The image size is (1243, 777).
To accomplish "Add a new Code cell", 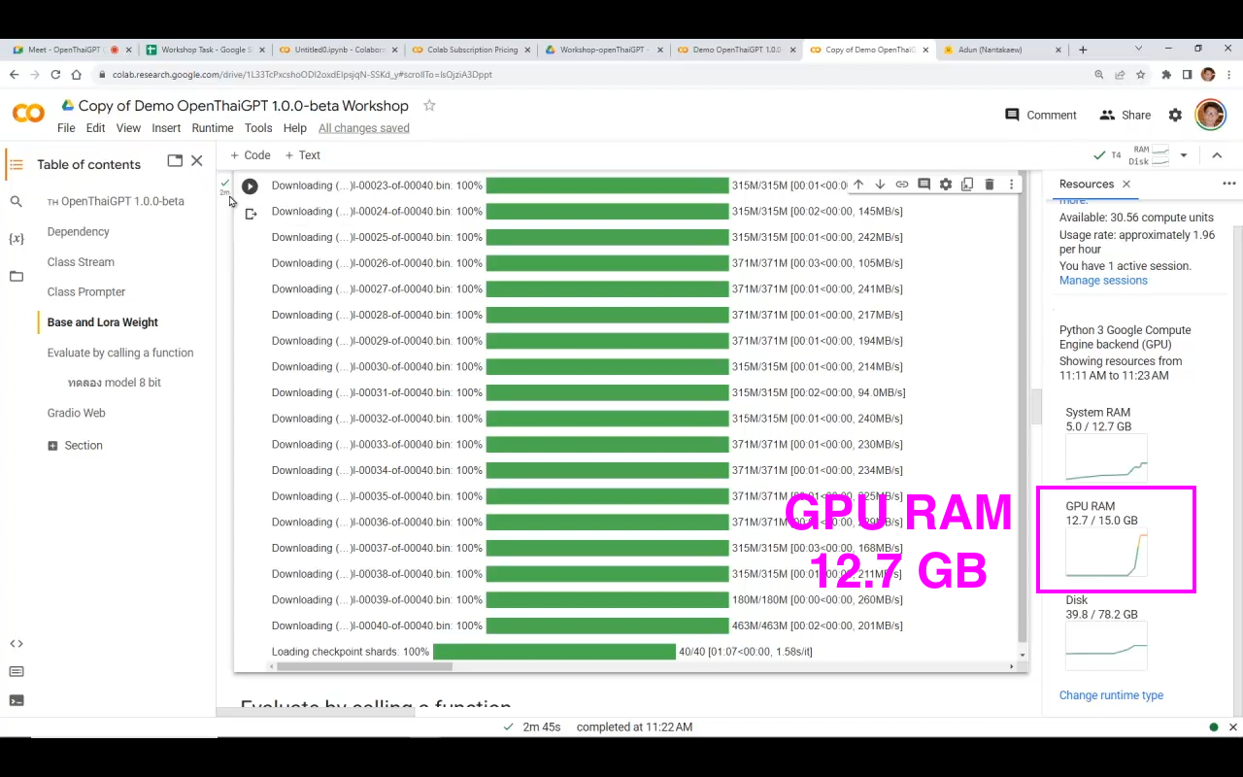I will (x=250, y=155).
